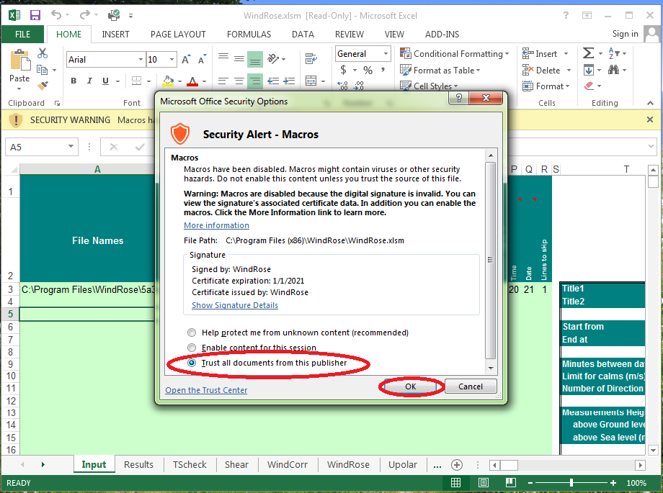Screen dimensions: 663x493
Task: Undo the last action in the quick access toolbar
Action: tap(56, 15)
